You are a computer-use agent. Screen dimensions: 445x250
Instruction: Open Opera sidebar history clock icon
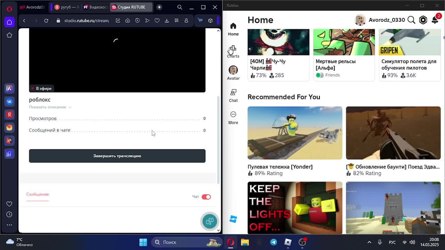pos(9,214)
